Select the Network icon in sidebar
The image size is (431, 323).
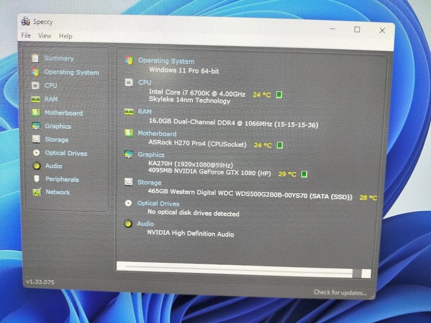[x=37, y=192]
